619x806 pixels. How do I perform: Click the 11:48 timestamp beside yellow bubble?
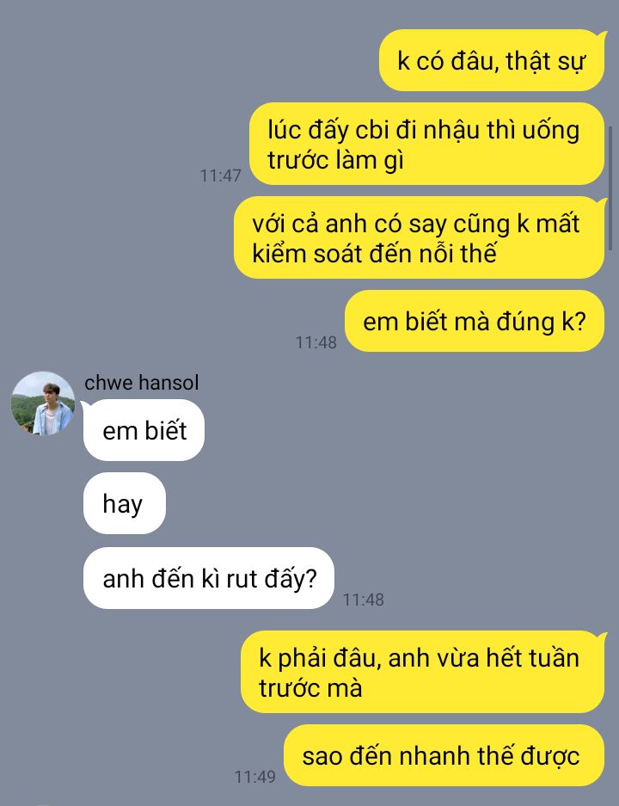316,342
